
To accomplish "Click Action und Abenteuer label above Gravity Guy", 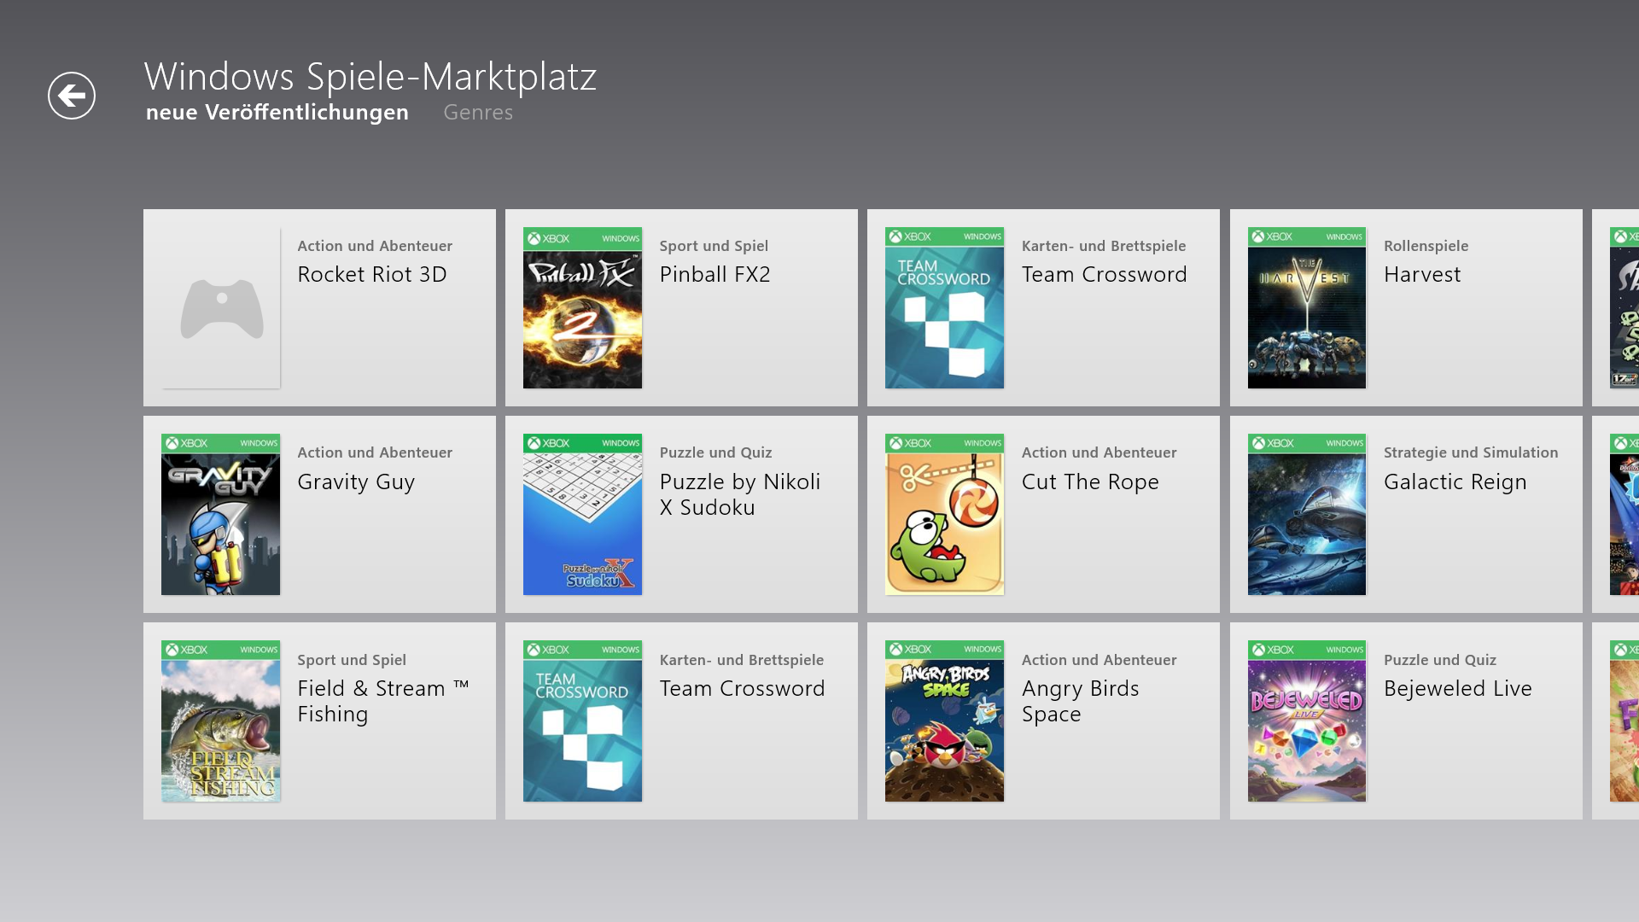I will (375, 452).
